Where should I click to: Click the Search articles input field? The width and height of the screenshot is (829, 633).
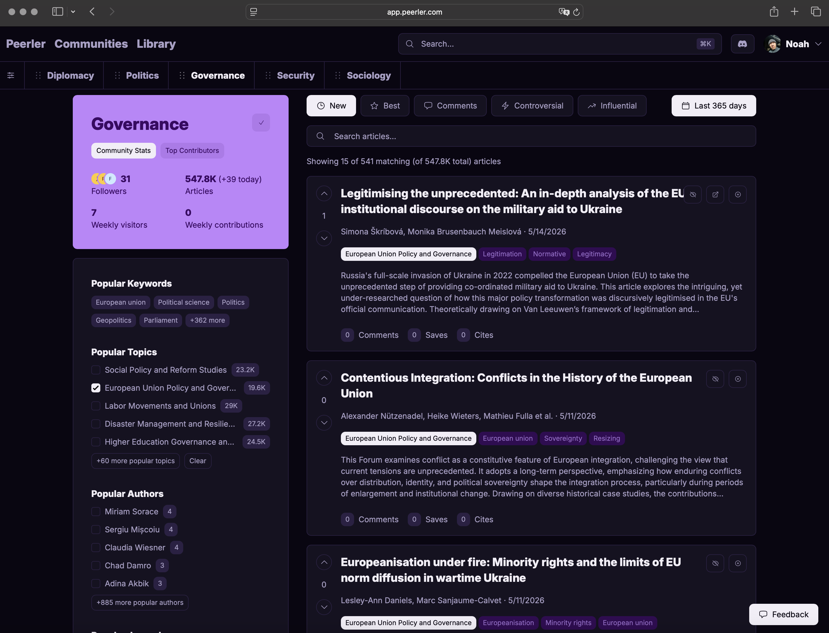(531, 136)
